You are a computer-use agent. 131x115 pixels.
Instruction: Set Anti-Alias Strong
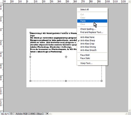pos(92,47)
